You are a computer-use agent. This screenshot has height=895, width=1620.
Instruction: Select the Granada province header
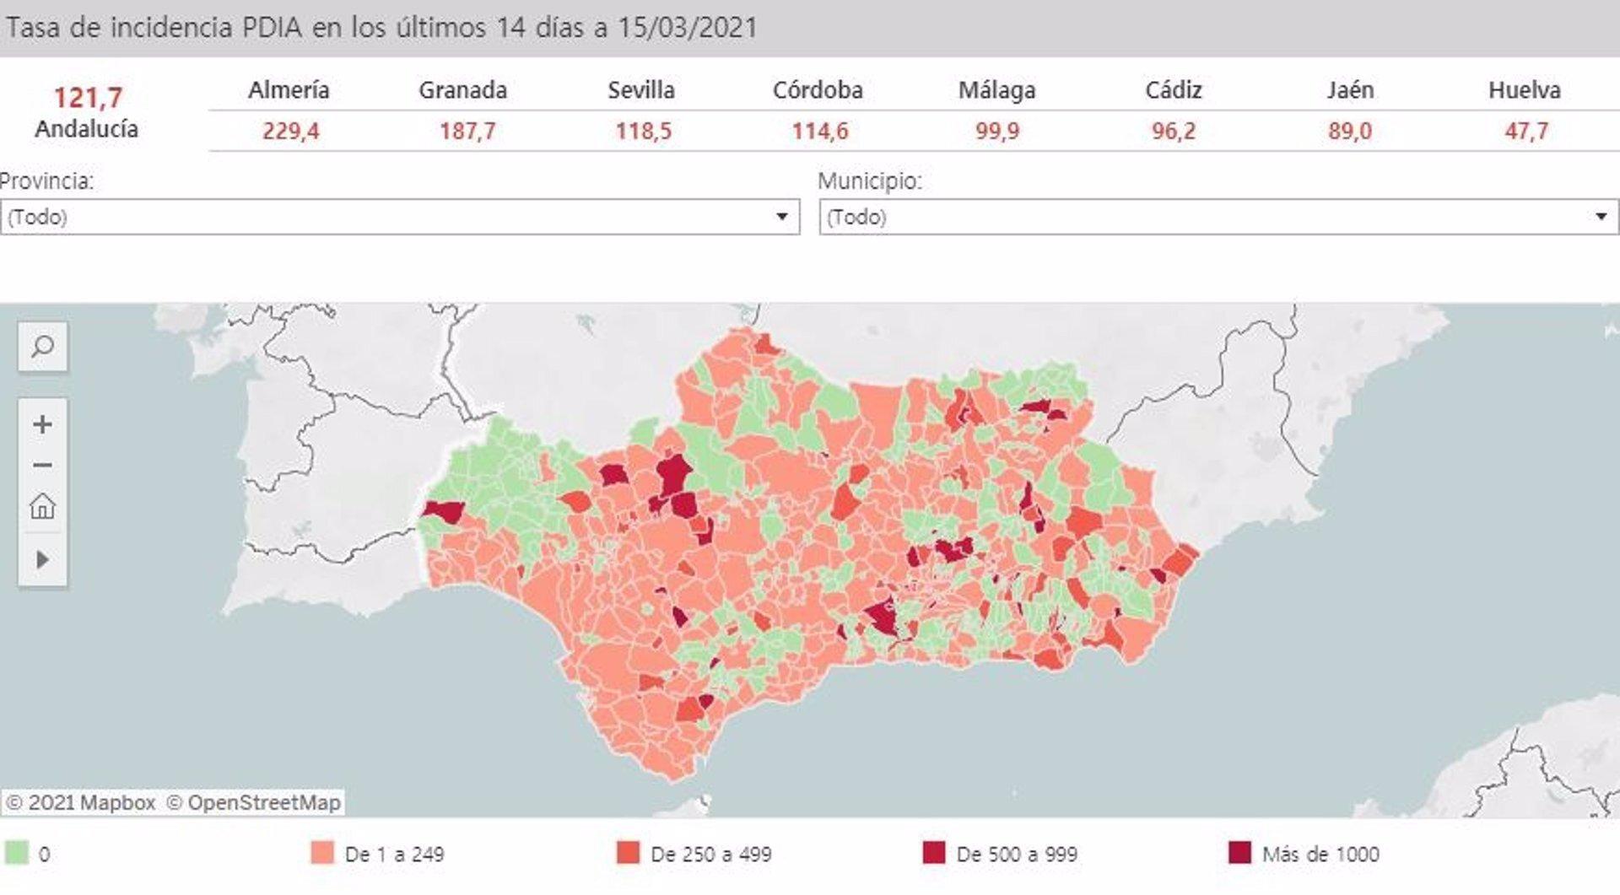coord(465,89)
